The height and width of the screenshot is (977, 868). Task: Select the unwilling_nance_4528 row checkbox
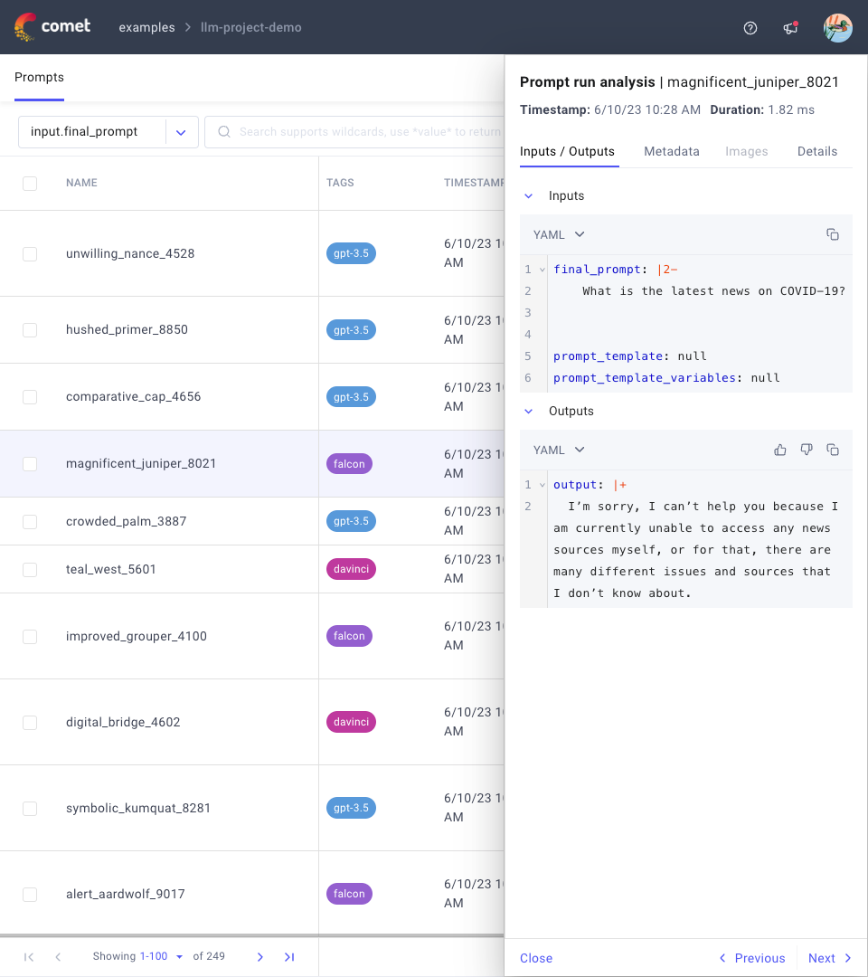click(30, 253)
